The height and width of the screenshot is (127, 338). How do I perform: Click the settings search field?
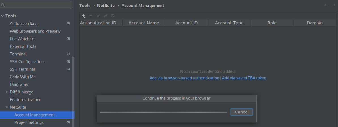(36, 5)
